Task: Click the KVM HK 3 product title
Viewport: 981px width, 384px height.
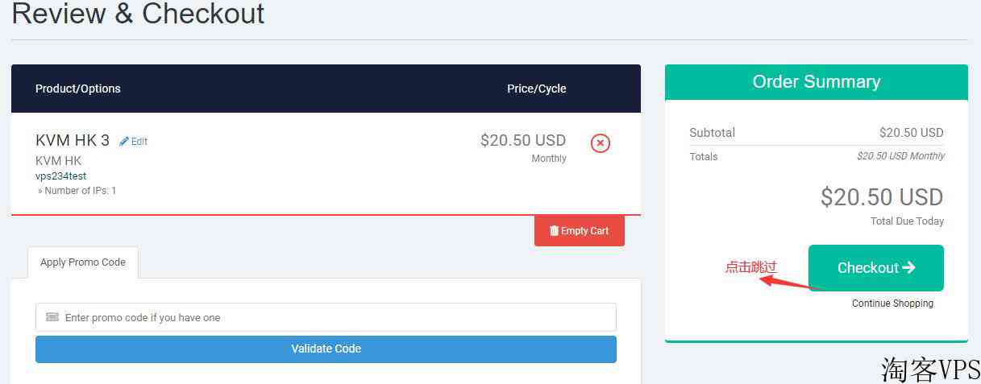Action: click(73, 140)
